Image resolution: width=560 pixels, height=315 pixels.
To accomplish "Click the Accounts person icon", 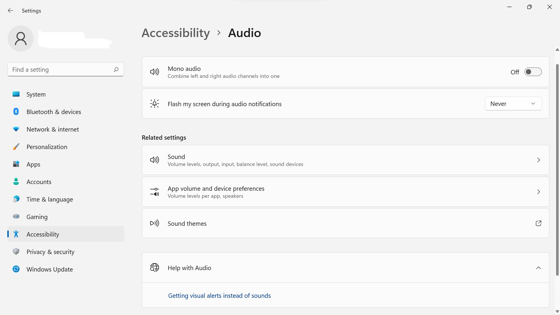I will click(x=16, y=181).
